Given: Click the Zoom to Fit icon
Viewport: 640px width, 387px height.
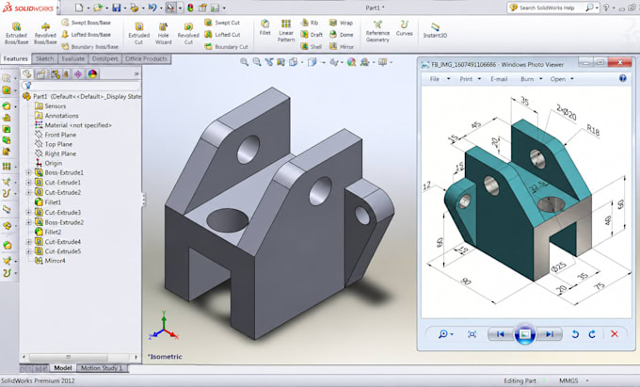Looking at the screenshot, I should [x=244, y=62].
